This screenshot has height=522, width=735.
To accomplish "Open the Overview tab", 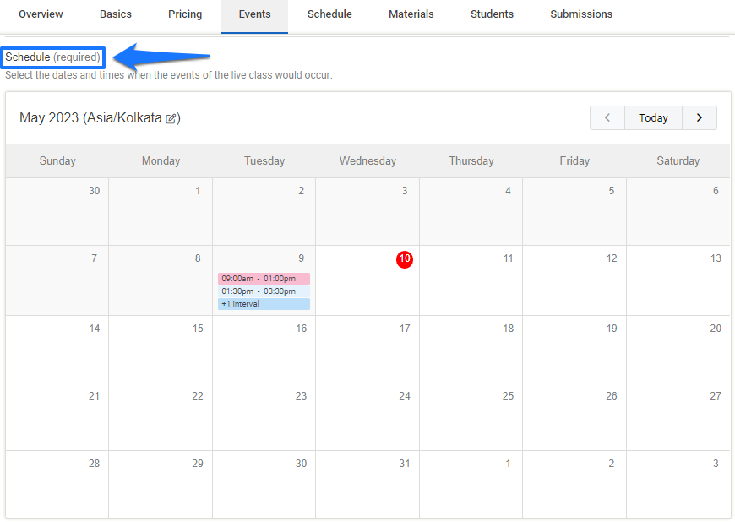I will (41, 14).
